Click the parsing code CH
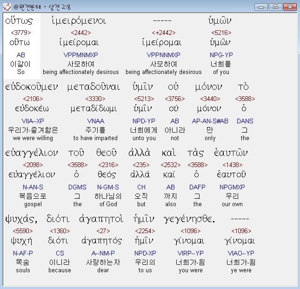 (x=141, y=187)
